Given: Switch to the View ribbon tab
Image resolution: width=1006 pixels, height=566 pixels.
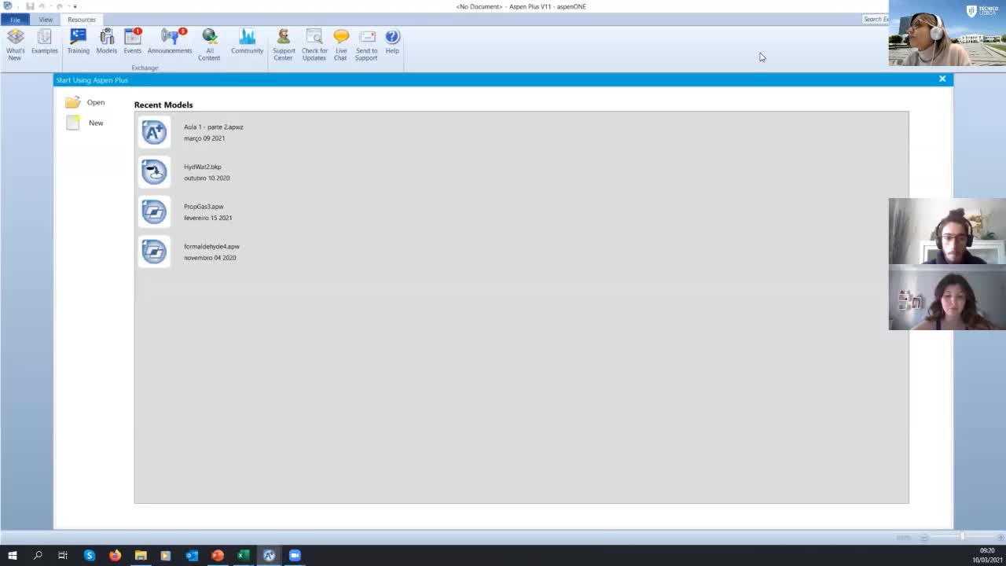Looking at the screenshot, I should pyautogui.click(x=46, y=20).
